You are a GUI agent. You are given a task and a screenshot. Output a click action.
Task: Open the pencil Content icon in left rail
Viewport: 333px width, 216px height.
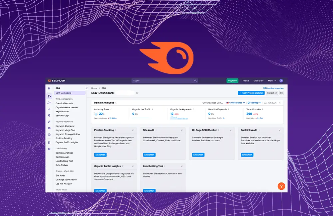[x=49, y=122]
